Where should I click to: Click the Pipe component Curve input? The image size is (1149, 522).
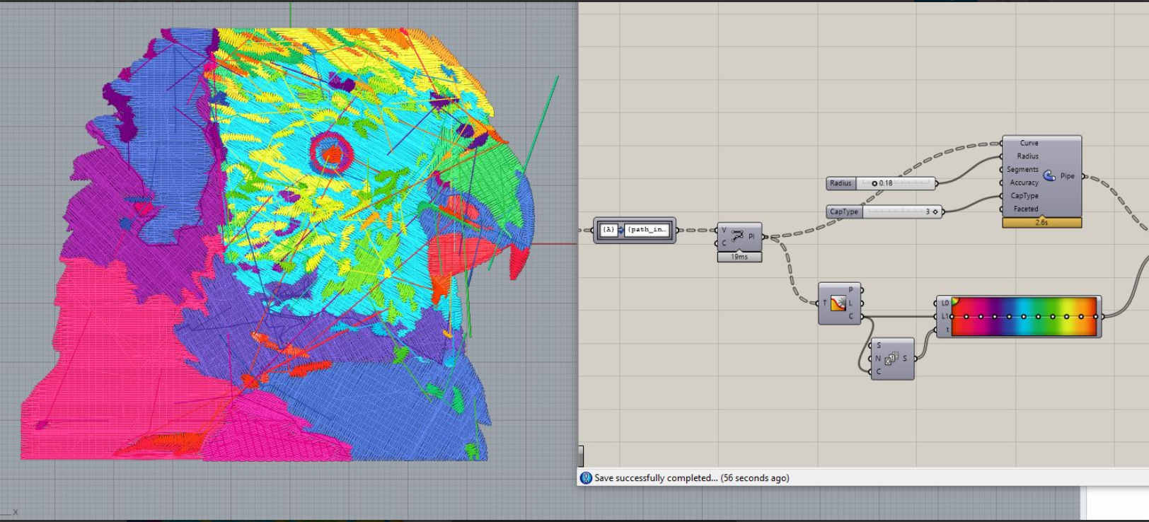(x=1029, y=143)
